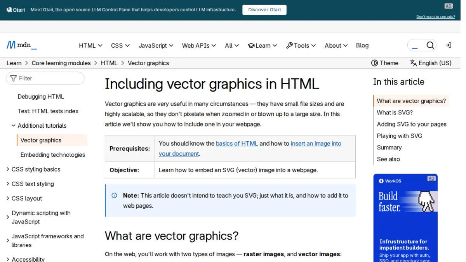Expand the CSS styling basics section

pyautogui.click(x=33, y=169)
